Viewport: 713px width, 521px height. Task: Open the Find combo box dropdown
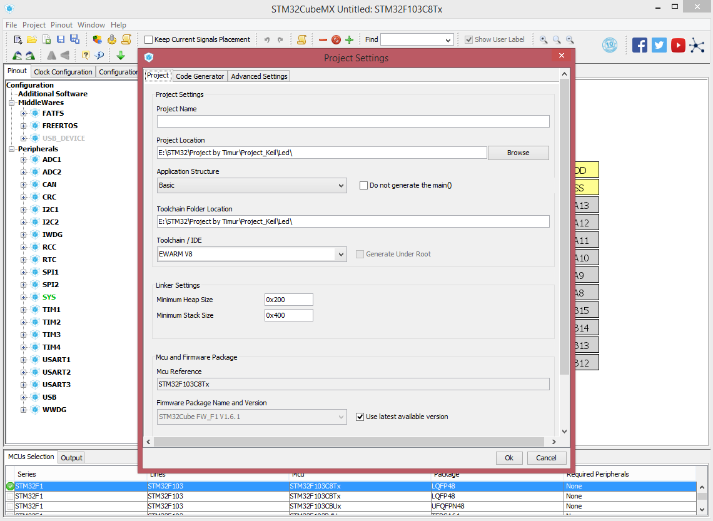pyautogui.click(x=448, y=40)
